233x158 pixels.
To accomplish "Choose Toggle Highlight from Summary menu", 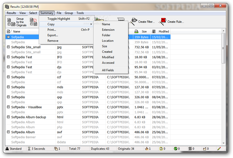I will coord(66,19).
